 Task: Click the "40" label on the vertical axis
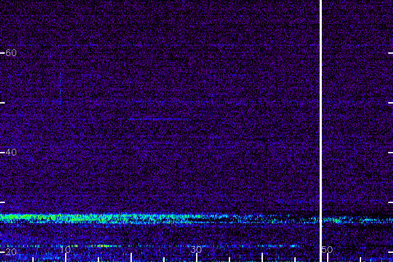[x=11, y=152]
